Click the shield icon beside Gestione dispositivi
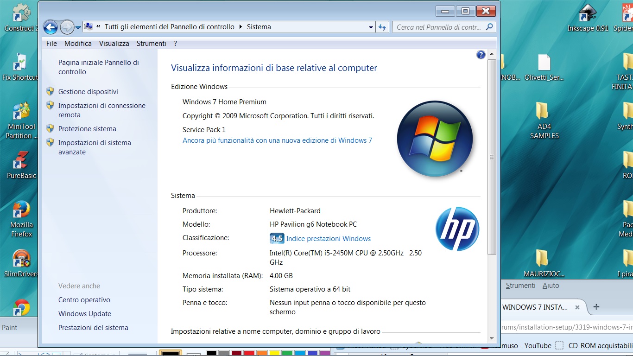 50,91
